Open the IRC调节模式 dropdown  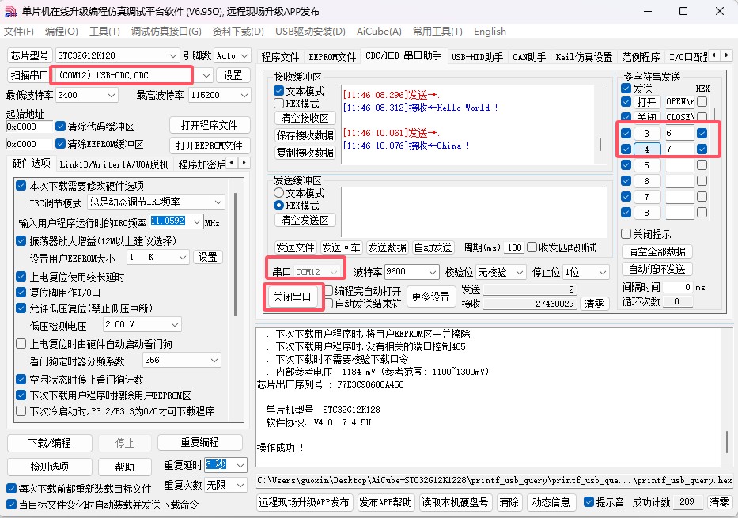(218, 202)
